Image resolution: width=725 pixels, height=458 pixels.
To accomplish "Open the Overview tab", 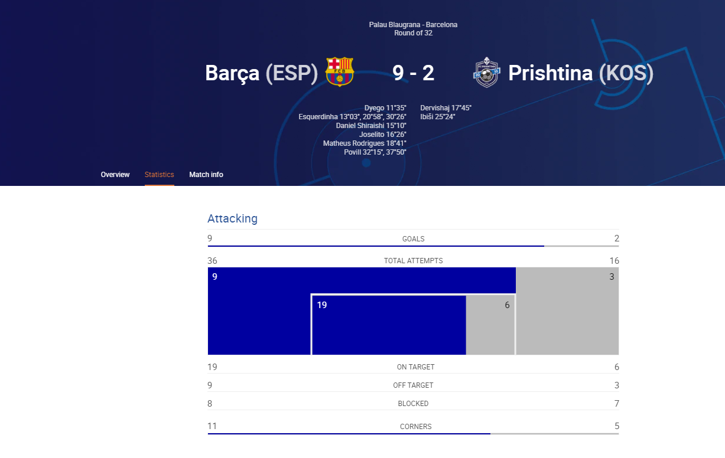I will click(x=115, y=175).
